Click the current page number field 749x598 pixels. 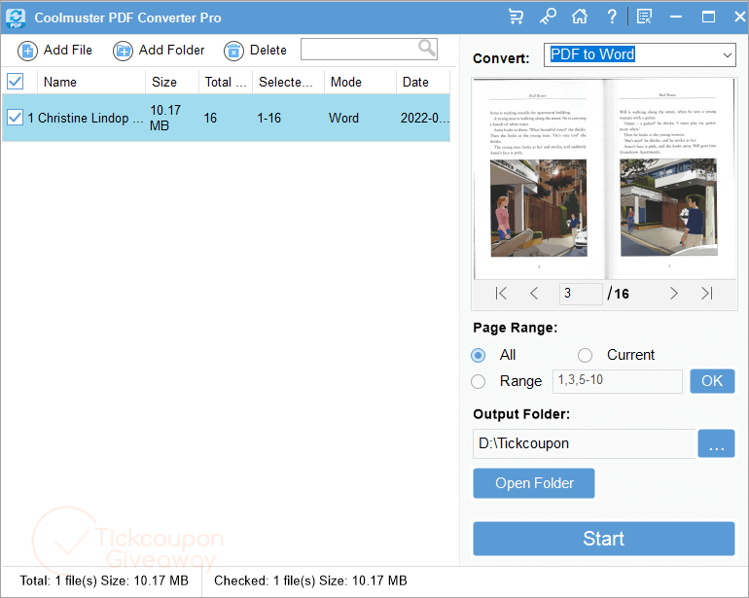tap(581, 294)
